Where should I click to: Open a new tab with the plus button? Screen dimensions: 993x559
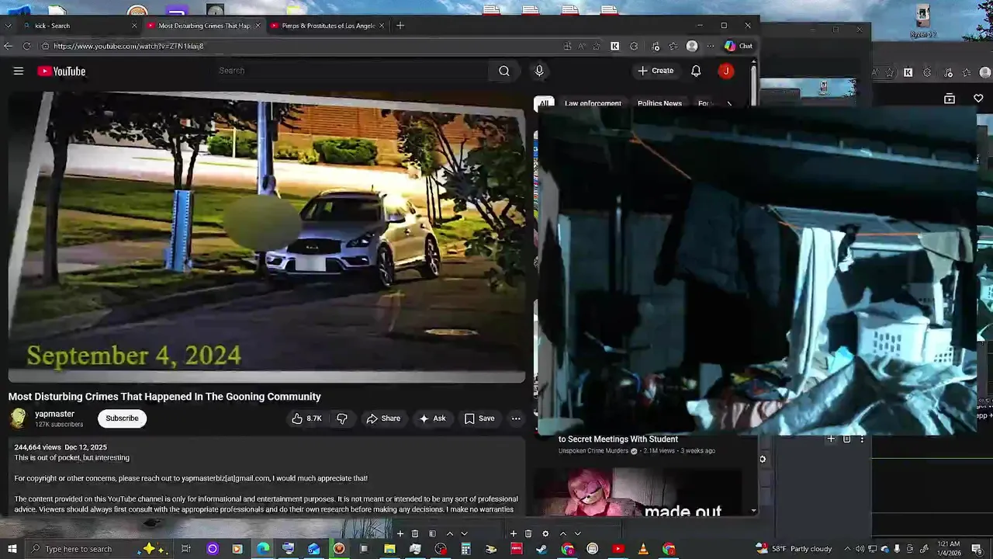point(400,26)
